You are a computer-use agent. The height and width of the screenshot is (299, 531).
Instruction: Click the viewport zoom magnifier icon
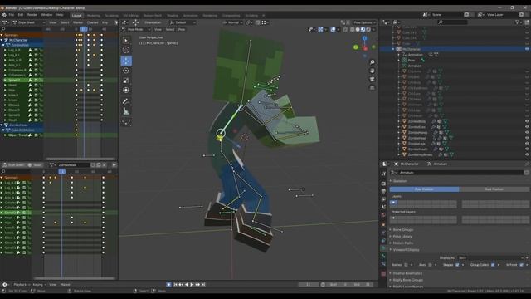click(372, 62)
